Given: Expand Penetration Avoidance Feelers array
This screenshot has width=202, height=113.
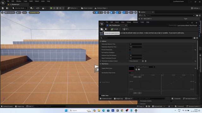Looking at the screenshot, I should [x=100, y=61].
